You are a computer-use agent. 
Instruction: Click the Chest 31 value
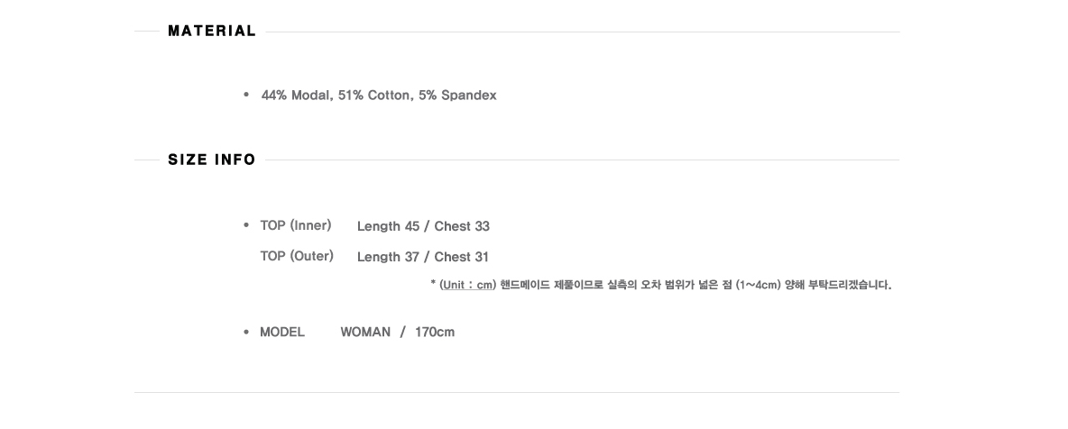click(461, 257)
